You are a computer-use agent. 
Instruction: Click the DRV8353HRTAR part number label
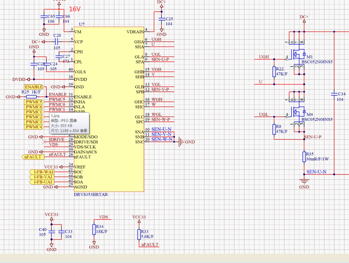click(x=91, y=194)
